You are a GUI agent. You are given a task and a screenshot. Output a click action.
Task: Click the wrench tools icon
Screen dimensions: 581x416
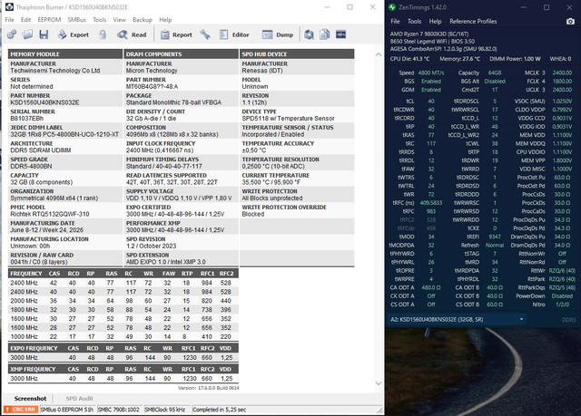pyautogui.click(x=205, y=34)
